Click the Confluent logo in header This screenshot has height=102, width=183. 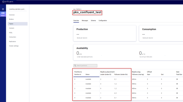click(8, 2)
